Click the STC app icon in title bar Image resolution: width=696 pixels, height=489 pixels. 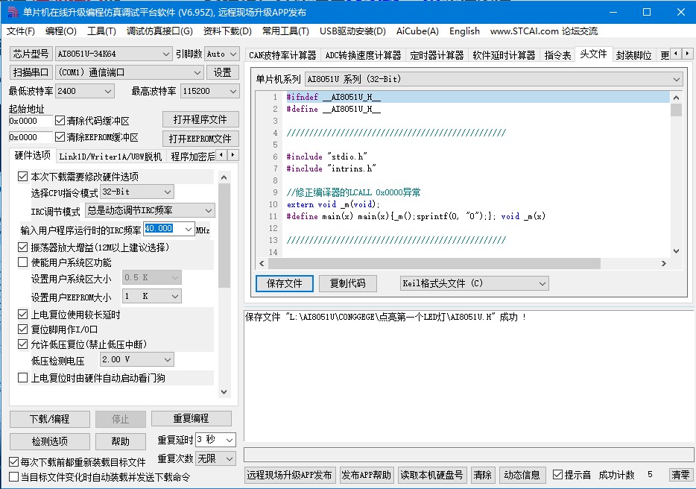[x=13, y=13]
